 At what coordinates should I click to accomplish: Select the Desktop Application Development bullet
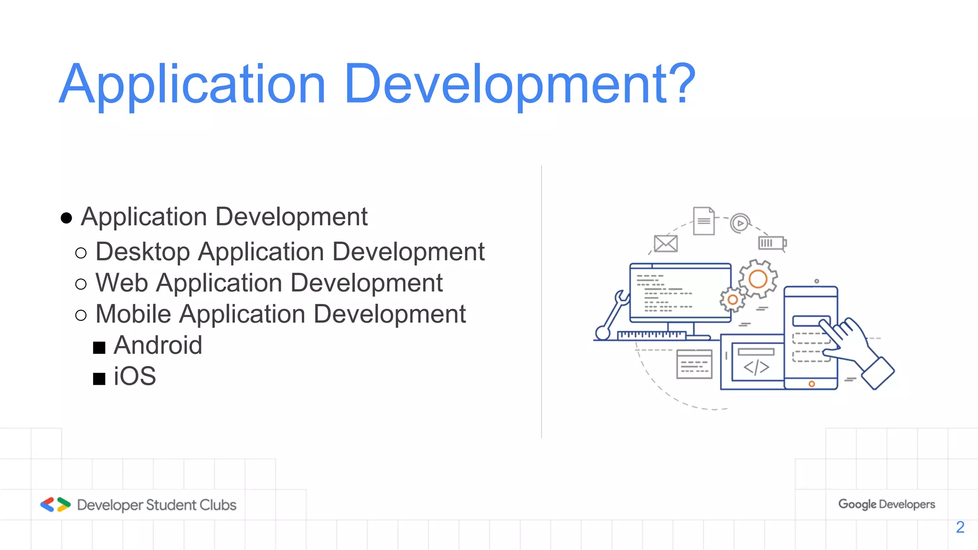click(x=289, y=252)
